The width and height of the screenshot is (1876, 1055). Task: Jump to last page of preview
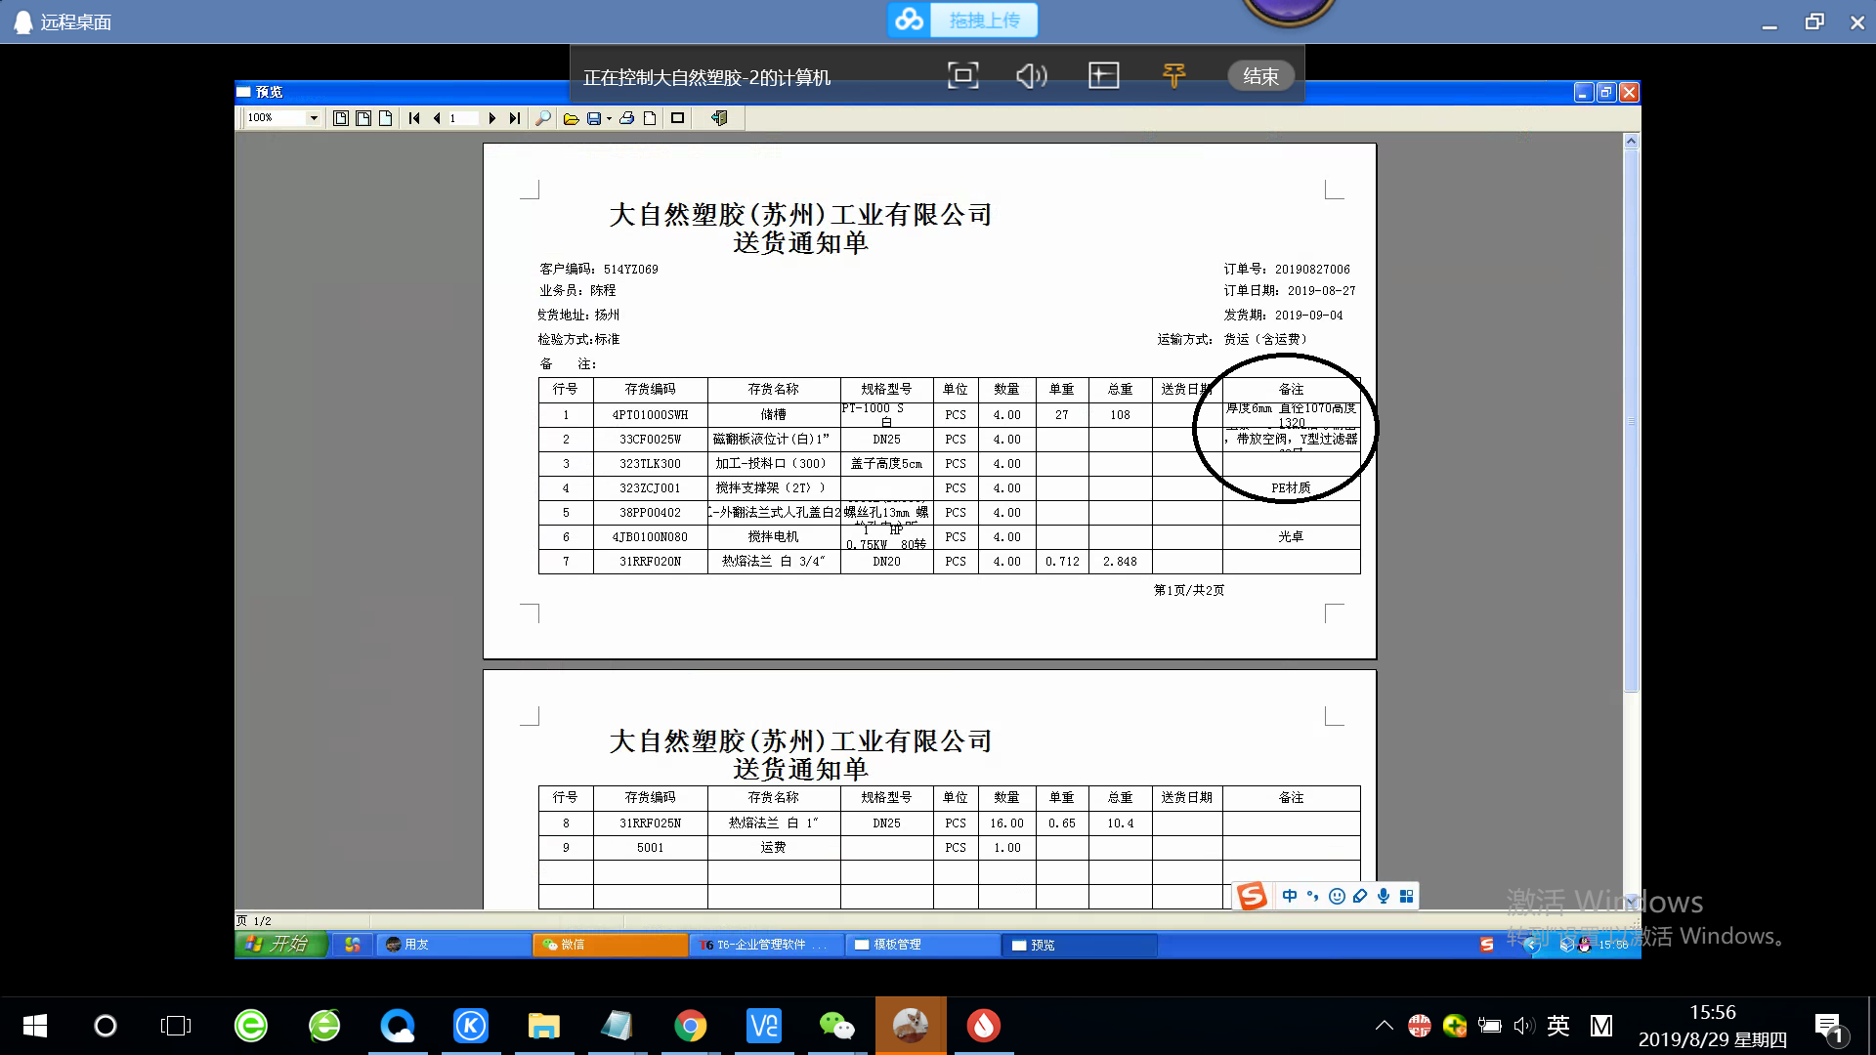tap(515, 118)
